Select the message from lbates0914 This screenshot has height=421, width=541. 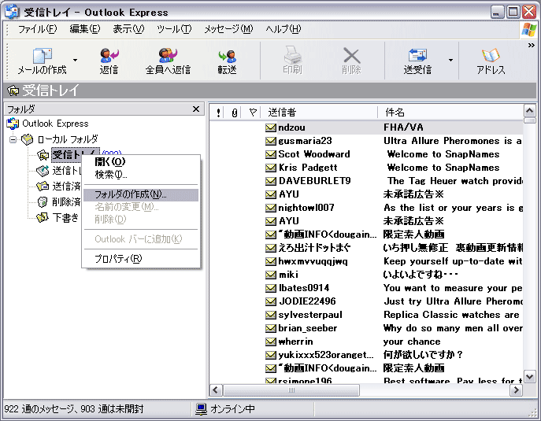click(x=366, y=288)
